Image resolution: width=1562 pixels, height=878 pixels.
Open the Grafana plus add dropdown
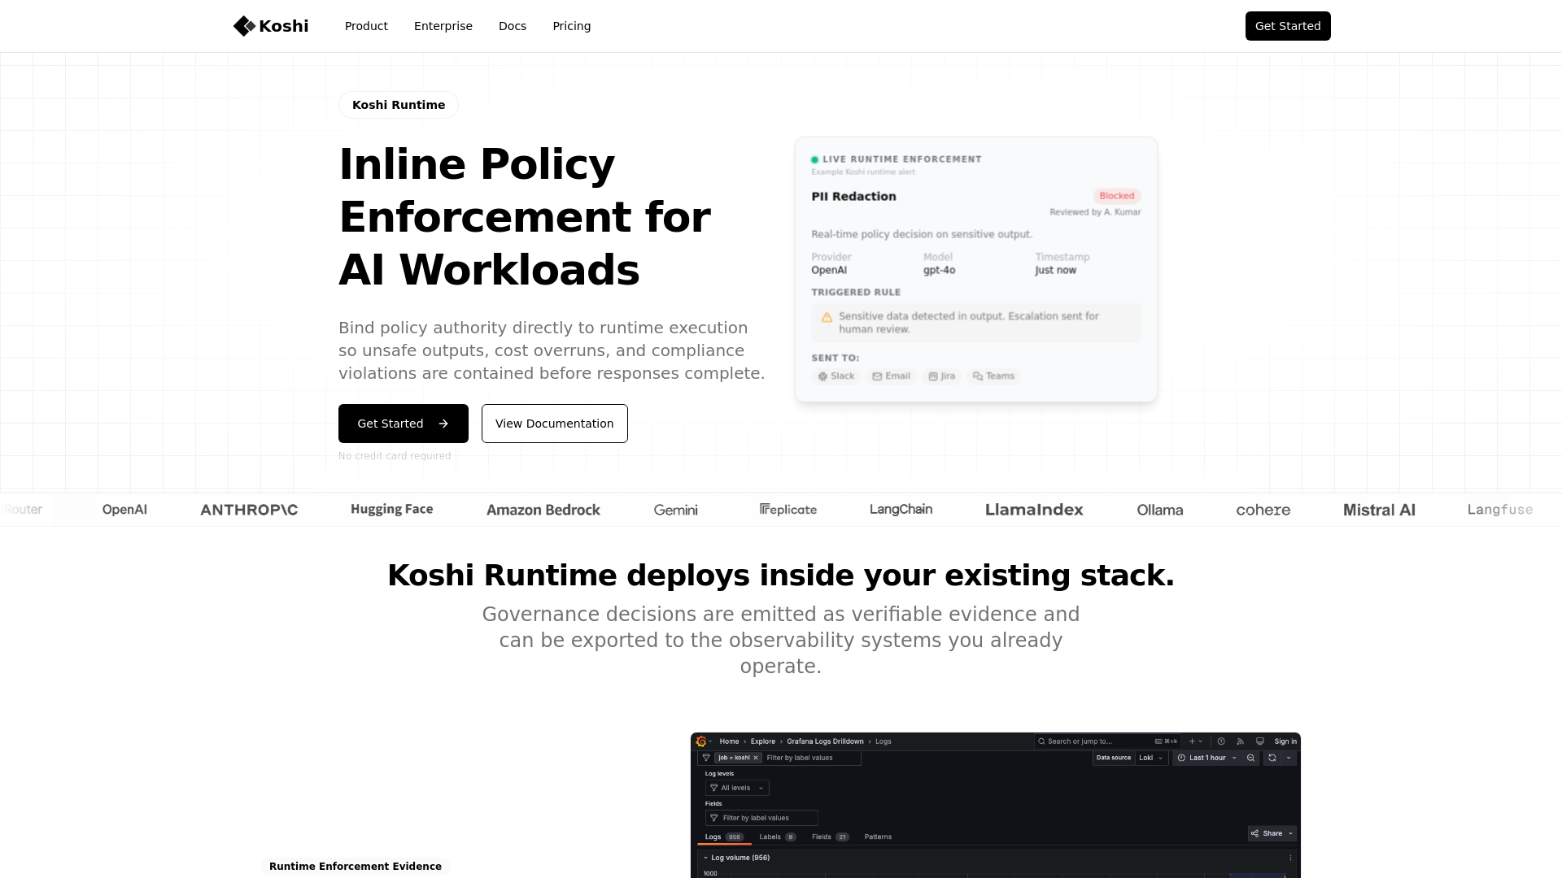1195,741
